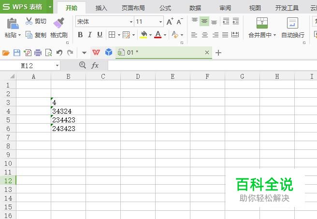Image resolution: width=317 pixels, height=219 pixels.
Task: Click the select-all corner triangle
Action: (13, 76)
